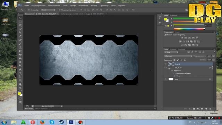Collapse the toolbox with double arrows

click(18, 13)
